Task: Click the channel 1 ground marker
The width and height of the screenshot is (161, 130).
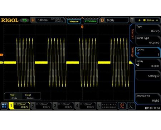Action: pos(1,62)
